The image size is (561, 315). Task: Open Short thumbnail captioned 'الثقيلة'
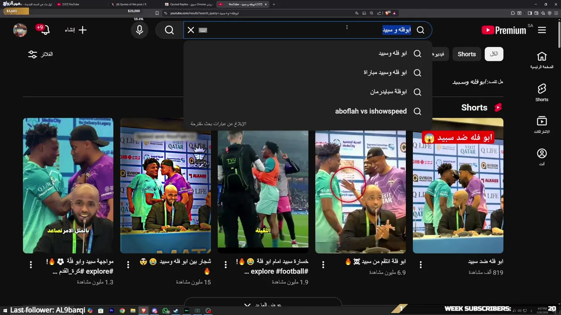(x=263, y=185)
